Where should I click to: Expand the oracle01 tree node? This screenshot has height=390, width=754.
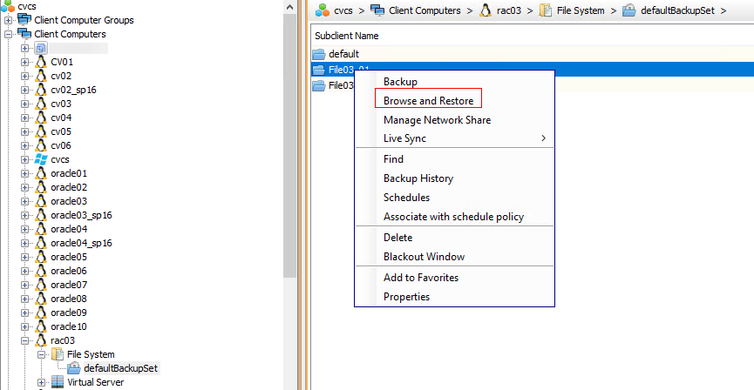(25, 173)
